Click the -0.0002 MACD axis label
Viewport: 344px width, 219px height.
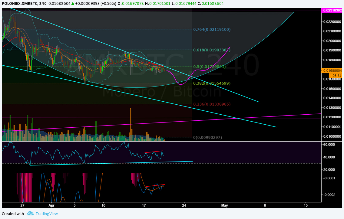(329, 195)
